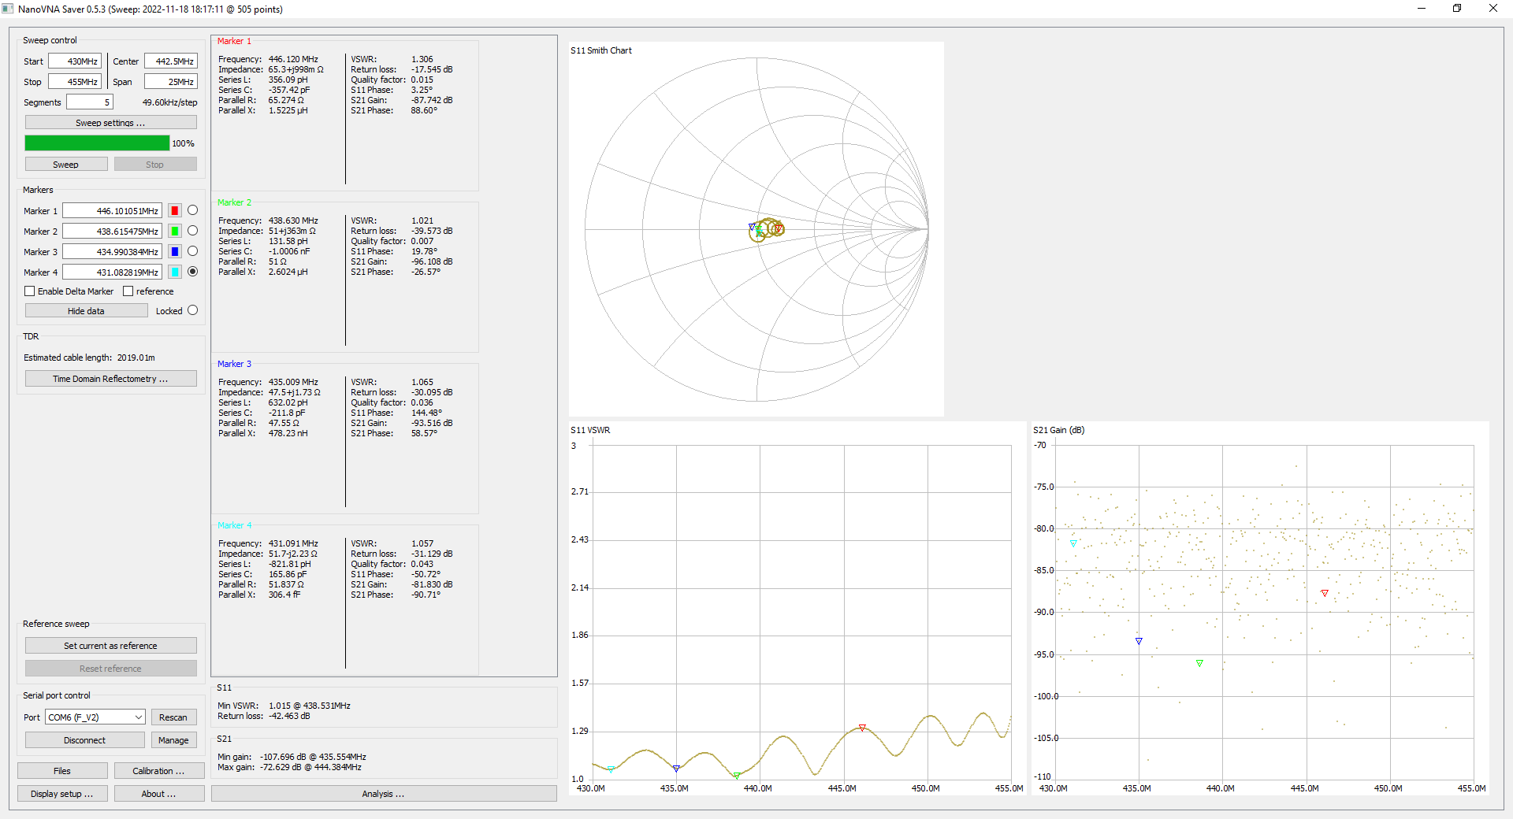
Task: Edit the Marker 3 frequency field
Action: (112, 252)
